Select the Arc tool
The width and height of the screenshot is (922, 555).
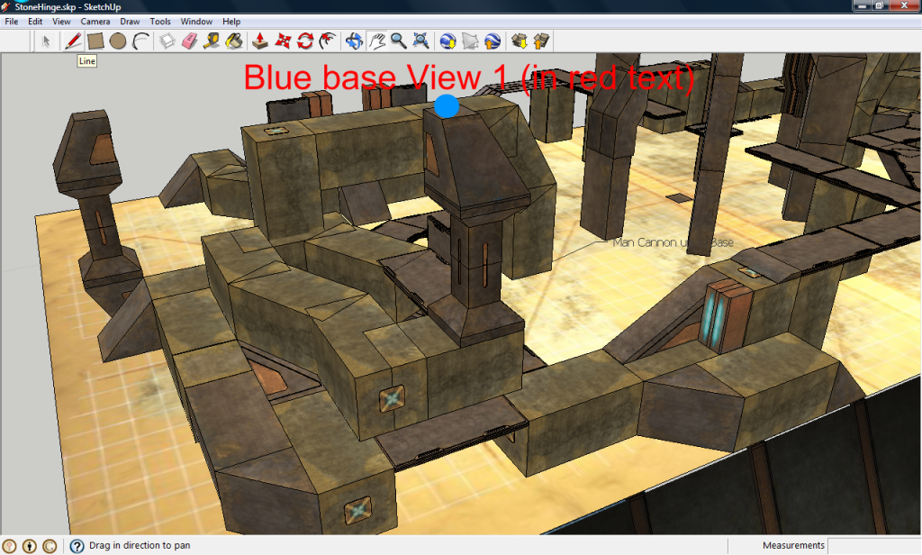140,41
